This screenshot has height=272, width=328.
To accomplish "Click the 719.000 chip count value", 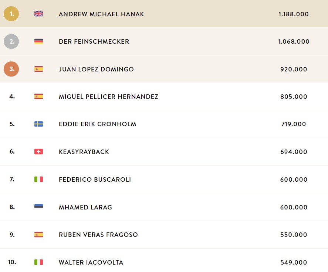I will [294, 124].
